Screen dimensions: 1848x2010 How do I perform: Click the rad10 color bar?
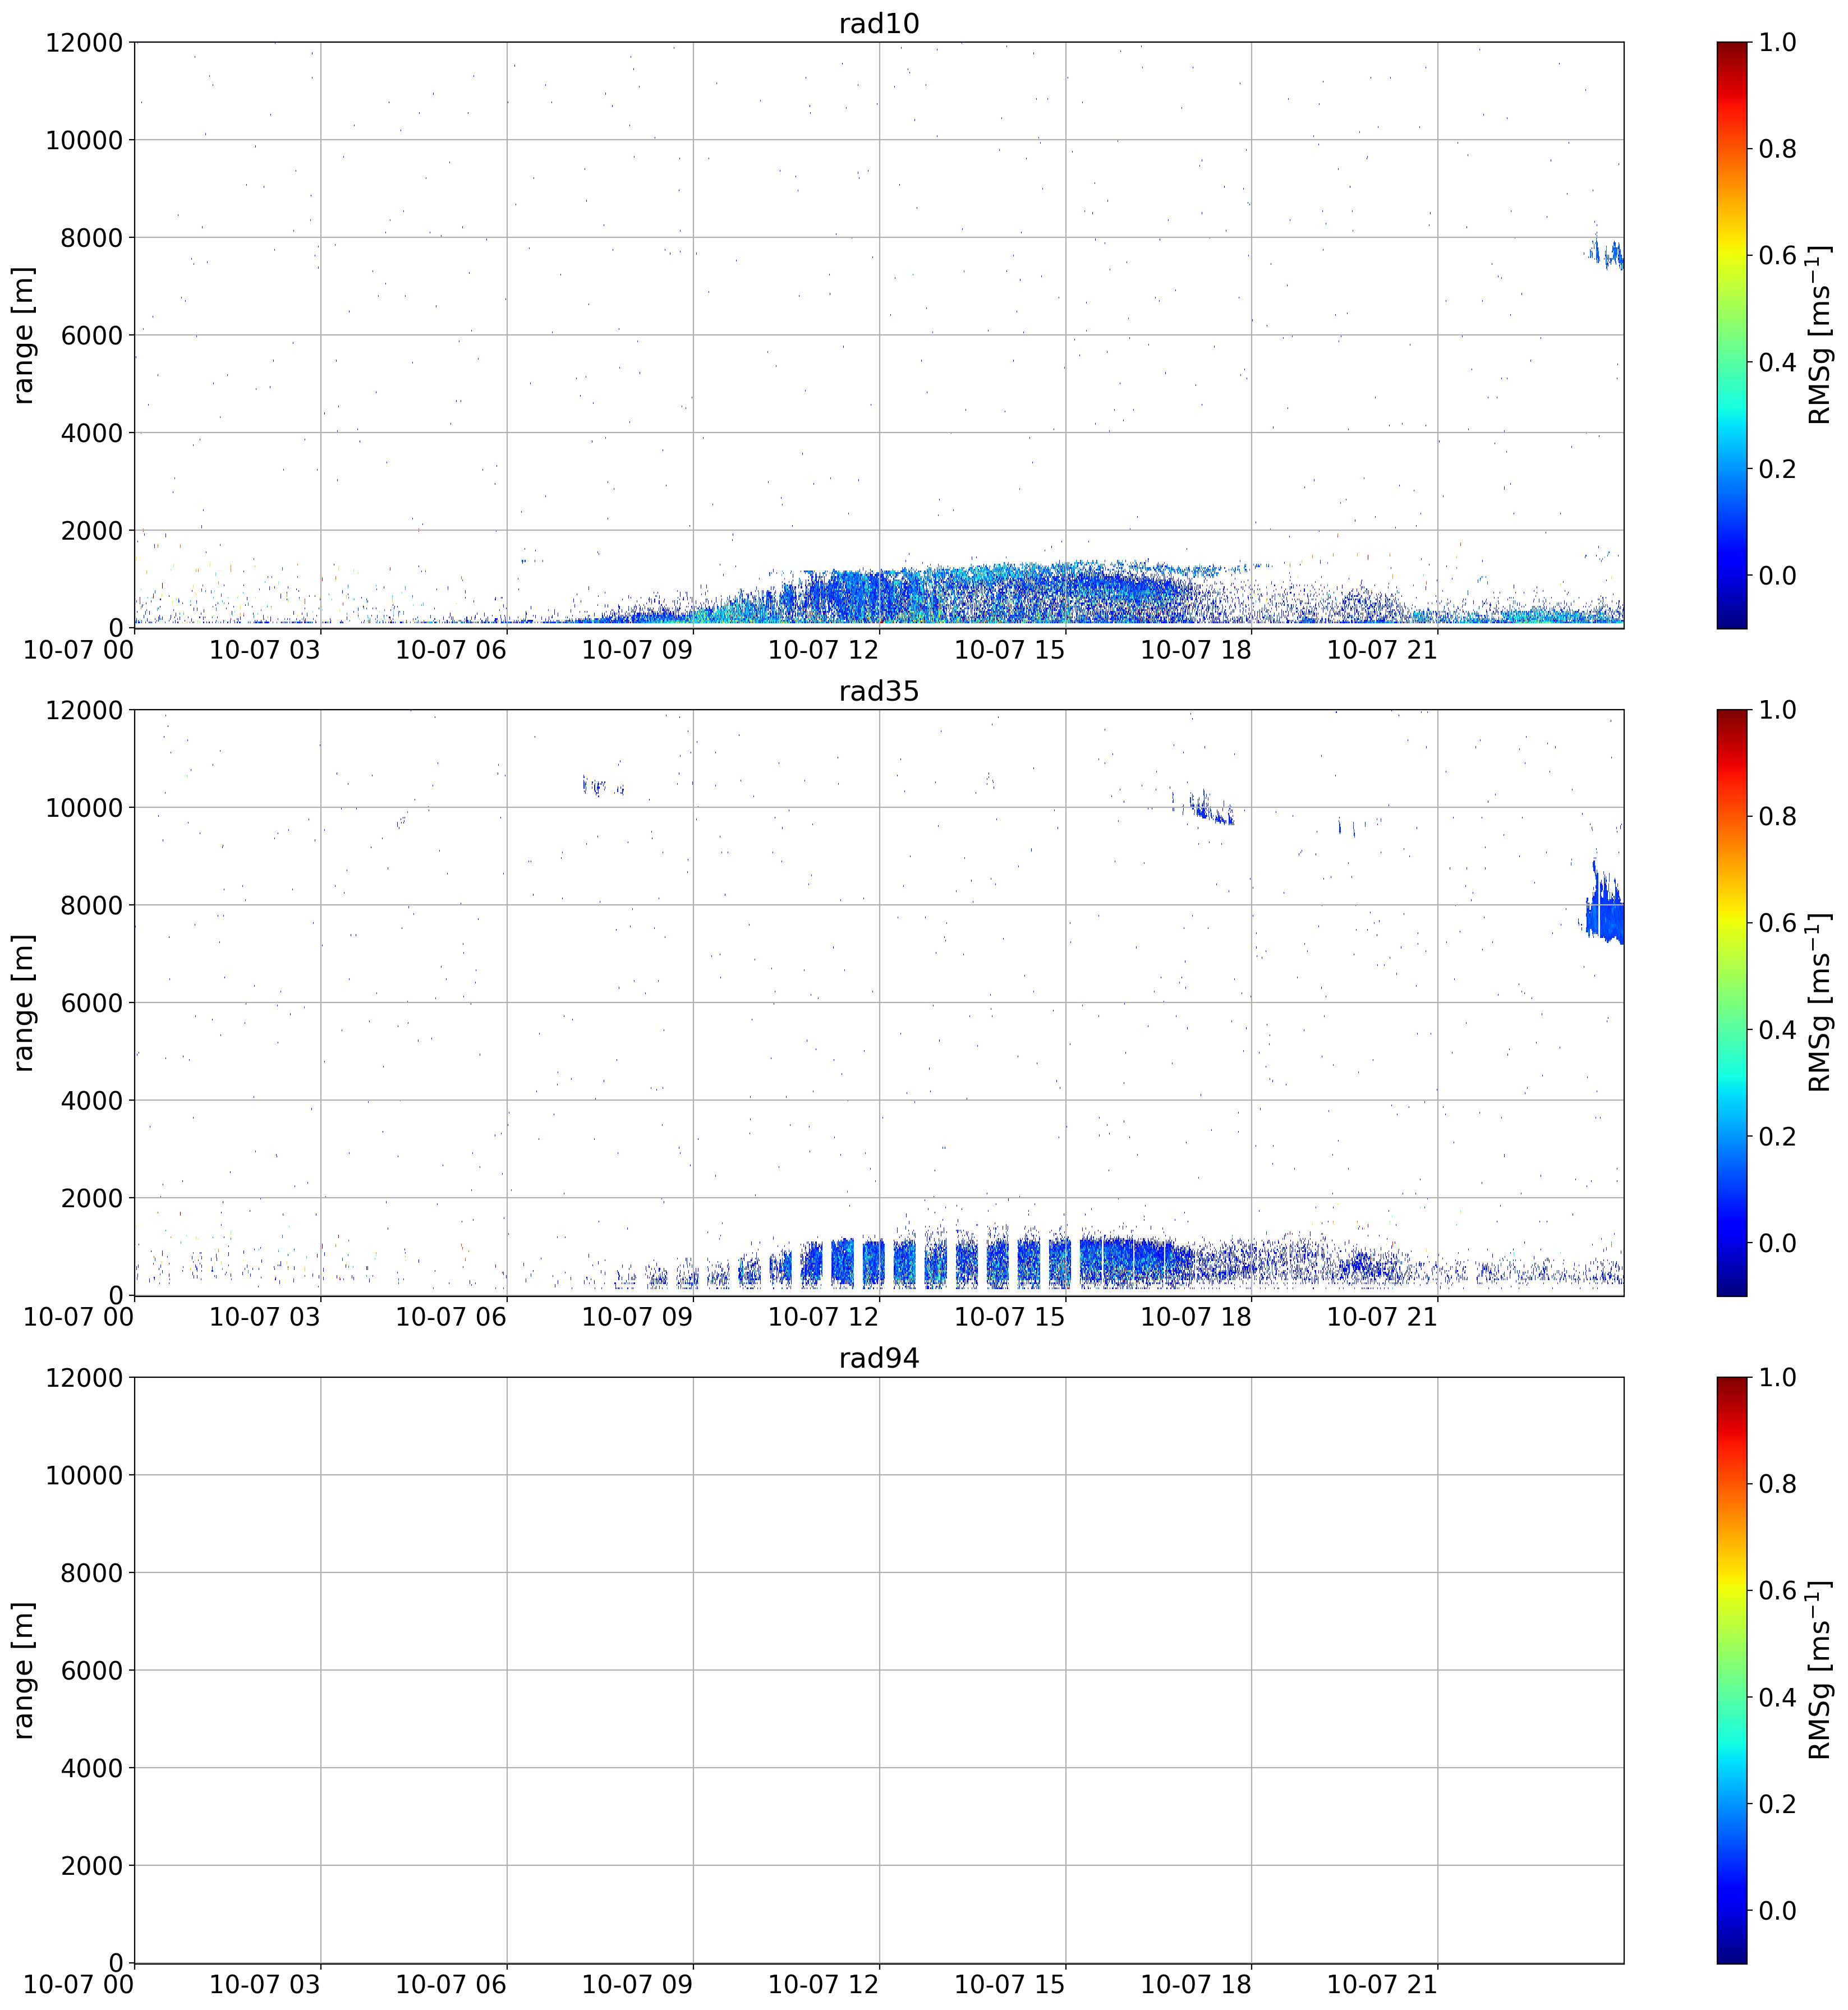click(x=1731, y=335)
